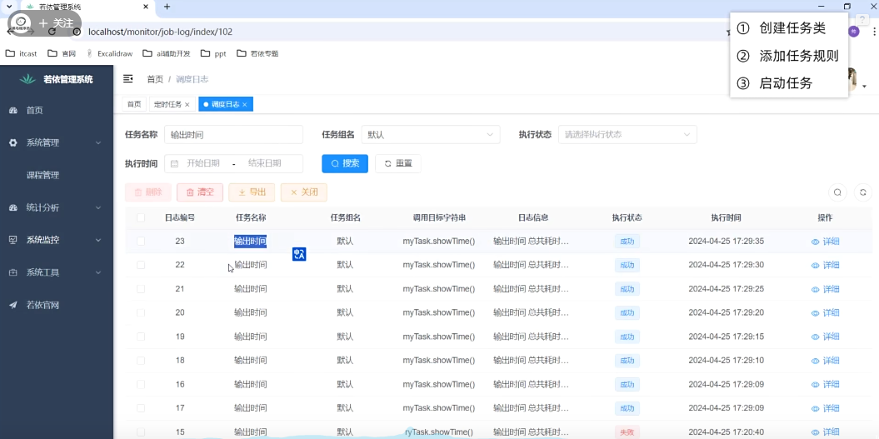Hide search via round magnifier icon
This screenshot has width=879, height=439.
point(837,192)
